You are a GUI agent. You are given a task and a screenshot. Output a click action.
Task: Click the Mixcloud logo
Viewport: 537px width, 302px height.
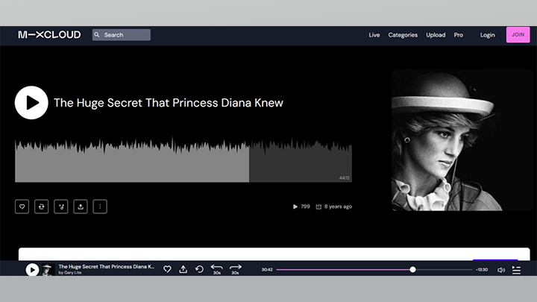coord(49,34)
